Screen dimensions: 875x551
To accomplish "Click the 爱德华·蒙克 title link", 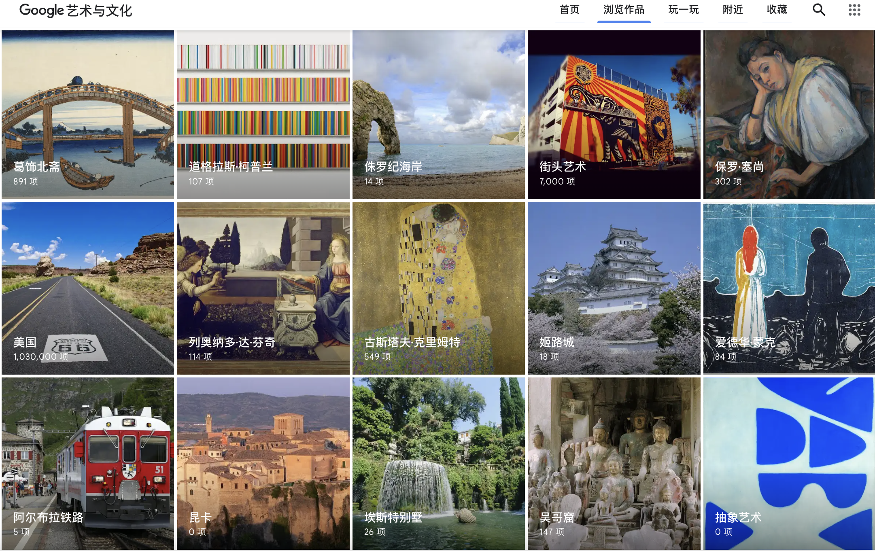I will pos(745,342).
